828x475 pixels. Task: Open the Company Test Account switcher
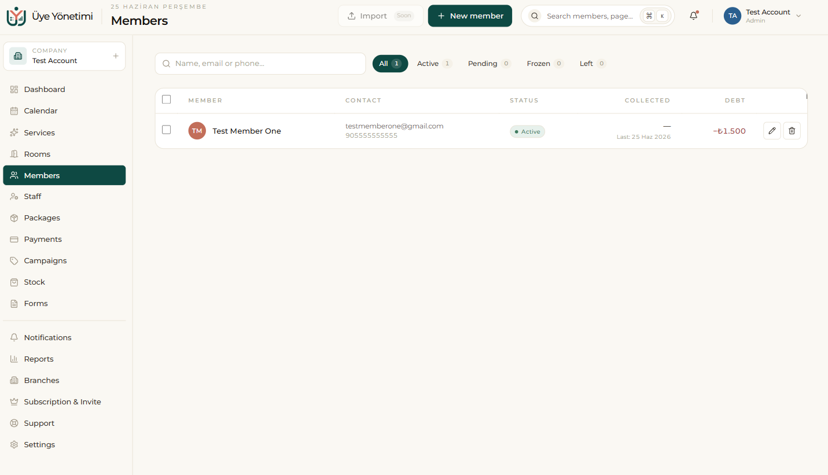64,56
